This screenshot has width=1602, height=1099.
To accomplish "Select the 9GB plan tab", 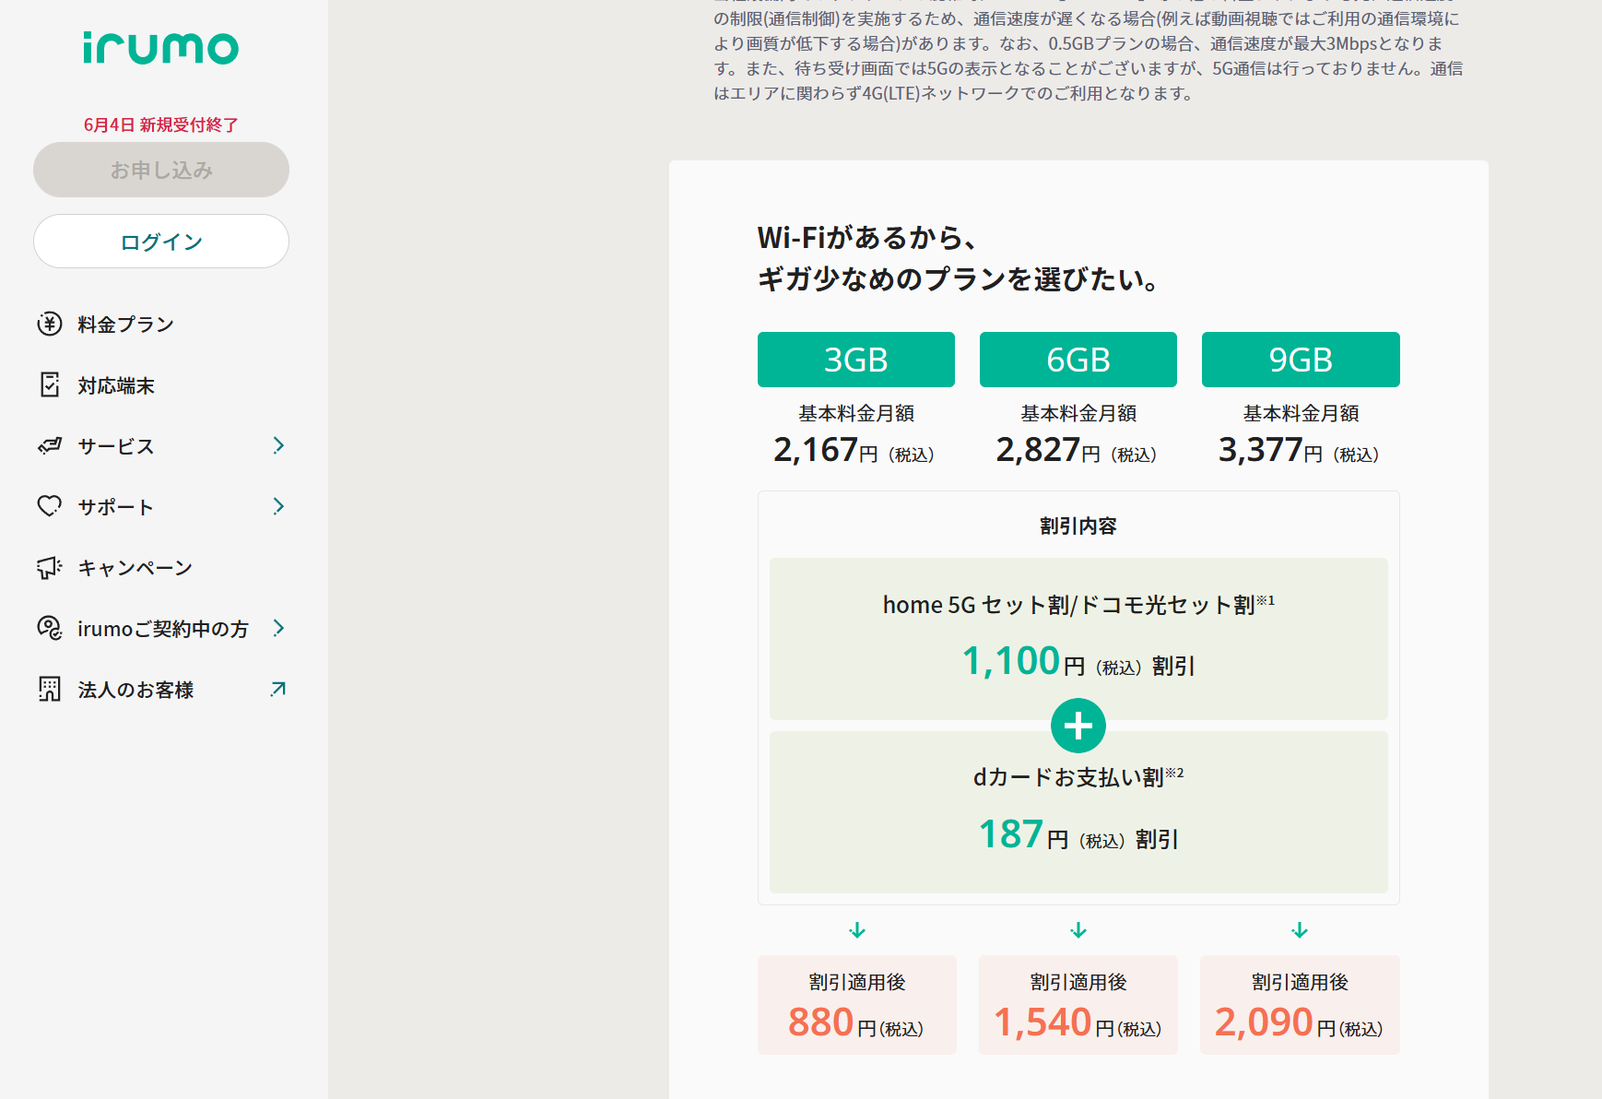I will pyautogui.click(x=1300, y=359).
